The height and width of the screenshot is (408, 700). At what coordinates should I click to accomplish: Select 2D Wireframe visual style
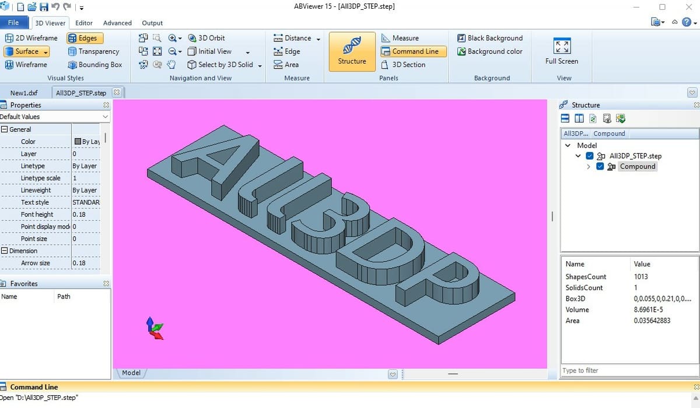[x=32, y=38]
